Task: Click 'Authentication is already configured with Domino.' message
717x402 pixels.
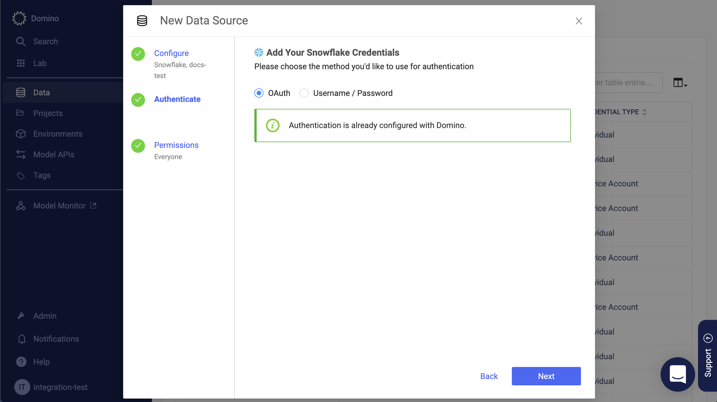Action: point(377,125)
